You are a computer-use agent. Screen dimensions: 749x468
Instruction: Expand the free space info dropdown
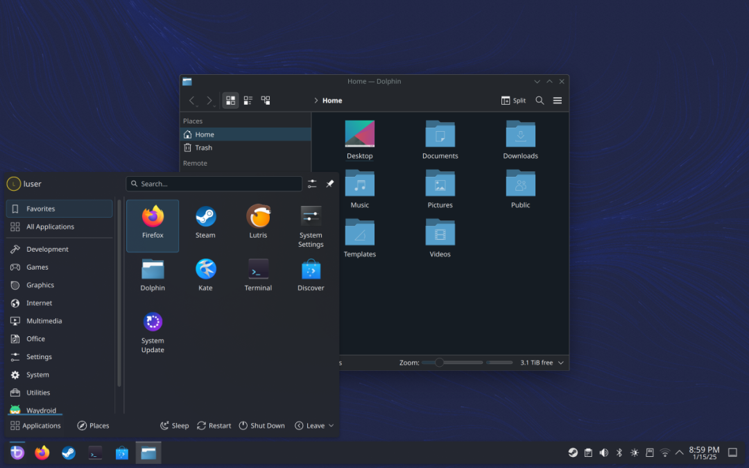(561, 363)
